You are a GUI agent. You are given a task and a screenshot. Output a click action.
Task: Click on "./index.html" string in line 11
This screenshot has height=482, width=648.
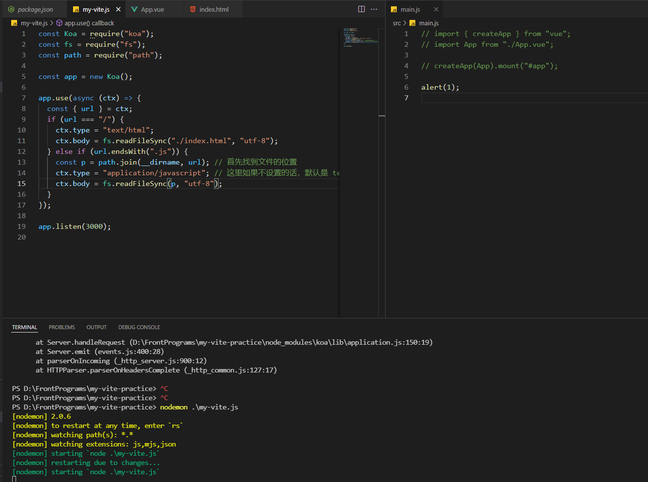coord(201,141)
